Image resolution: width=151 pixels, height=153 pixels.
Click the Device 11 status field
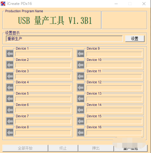[x=114, y=76]
